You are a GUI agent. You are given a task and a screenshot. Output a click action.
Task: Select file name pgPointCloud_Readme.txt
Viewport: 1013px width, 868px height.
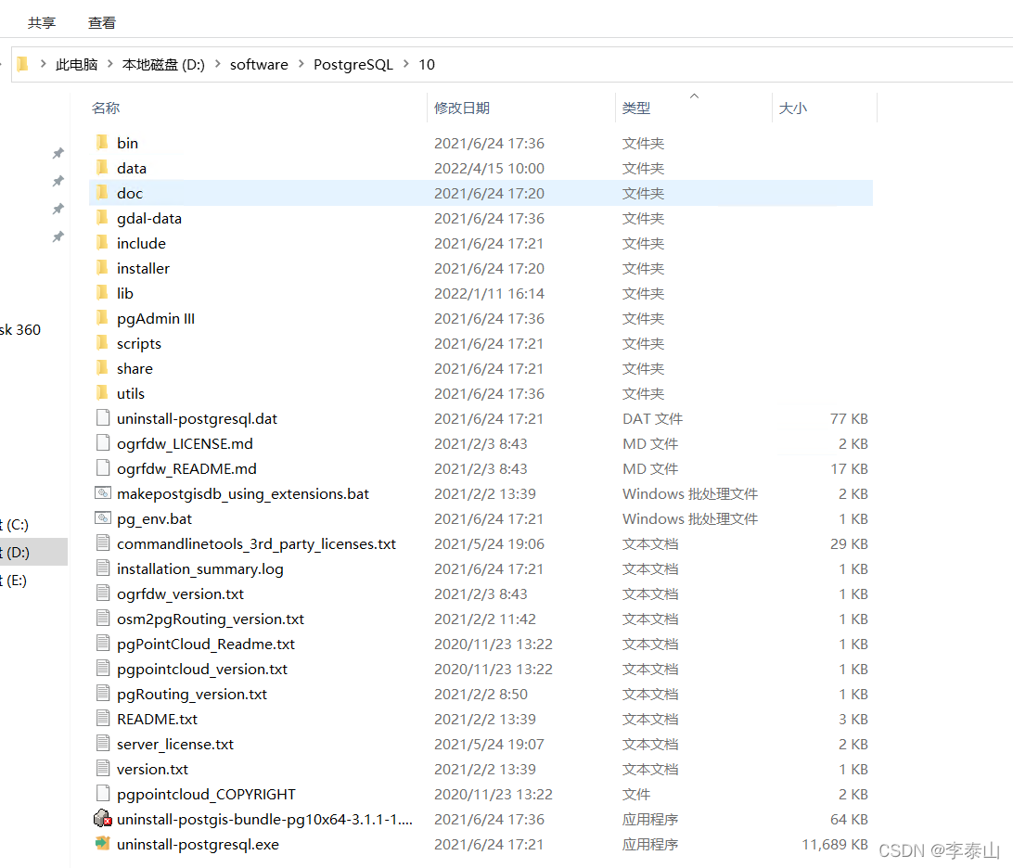[205, 645]
